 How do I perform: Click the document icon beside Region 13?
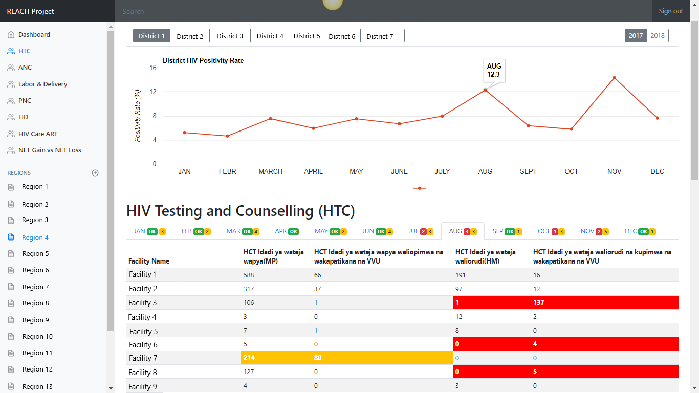10,386
